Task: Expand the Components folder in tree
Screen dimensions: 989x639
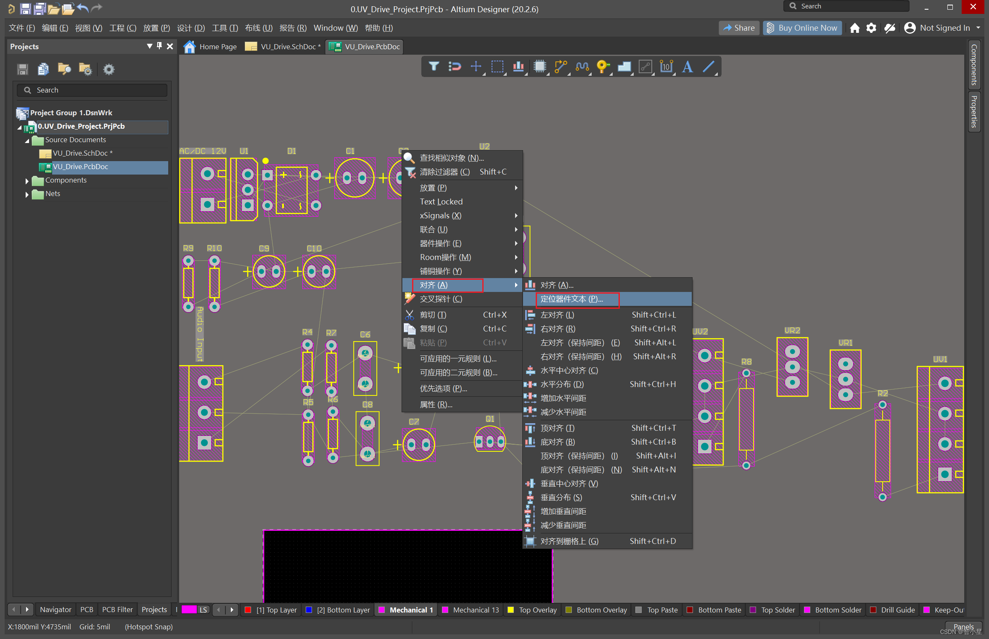Action: point(27,181)
